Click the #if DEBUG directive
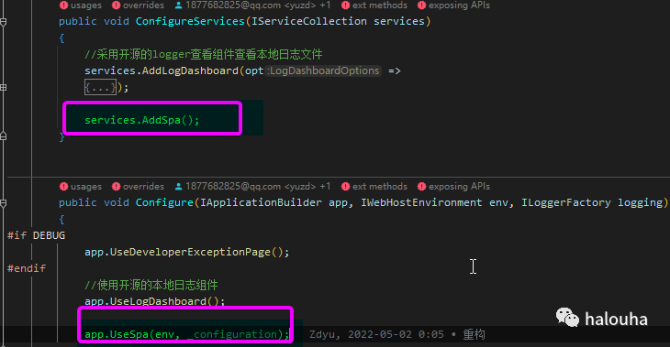 click(x=37, y=235)
